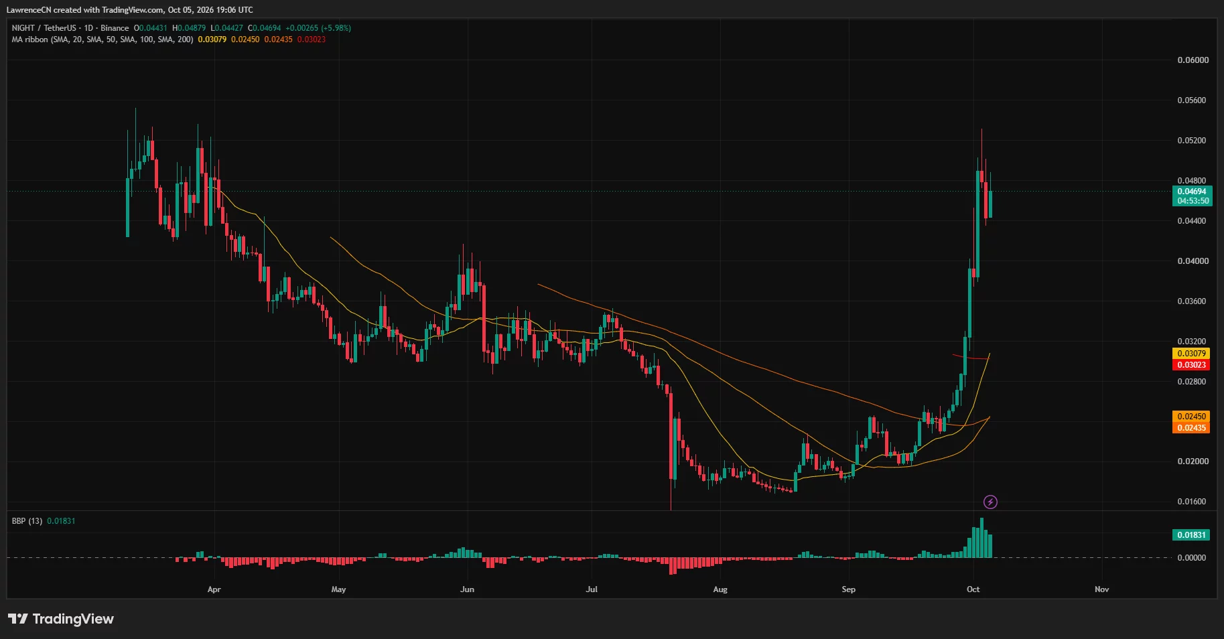
Task: Open the MA ribbon indicator legend label
Action: (x=103, y=40)
